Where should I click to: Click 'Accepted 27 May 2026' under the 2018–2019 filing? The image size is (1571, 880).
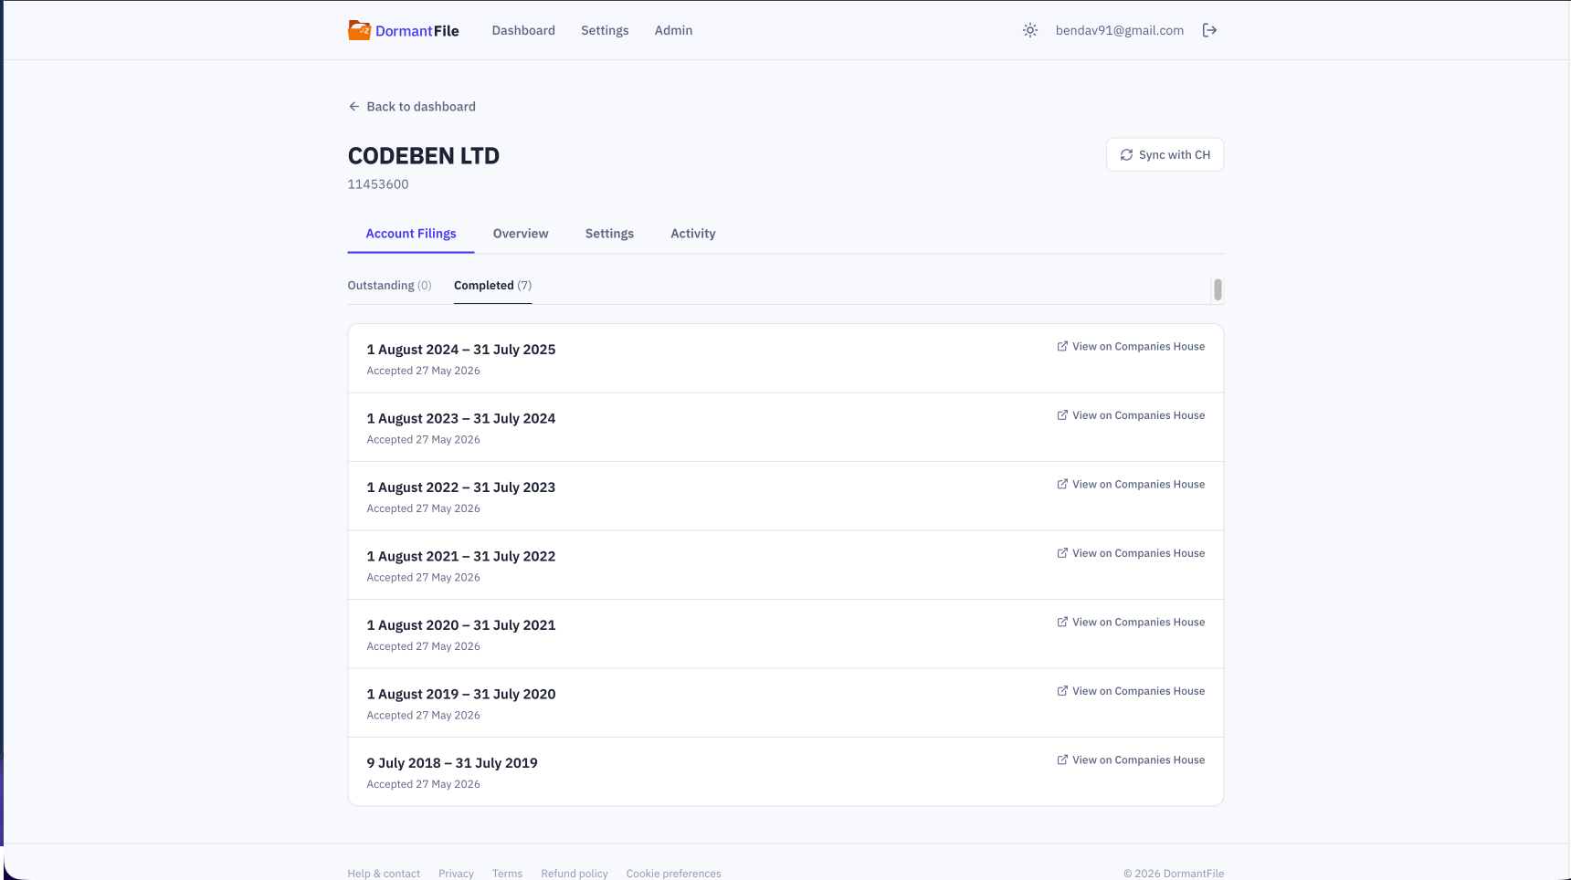click(x=424, y=784)
